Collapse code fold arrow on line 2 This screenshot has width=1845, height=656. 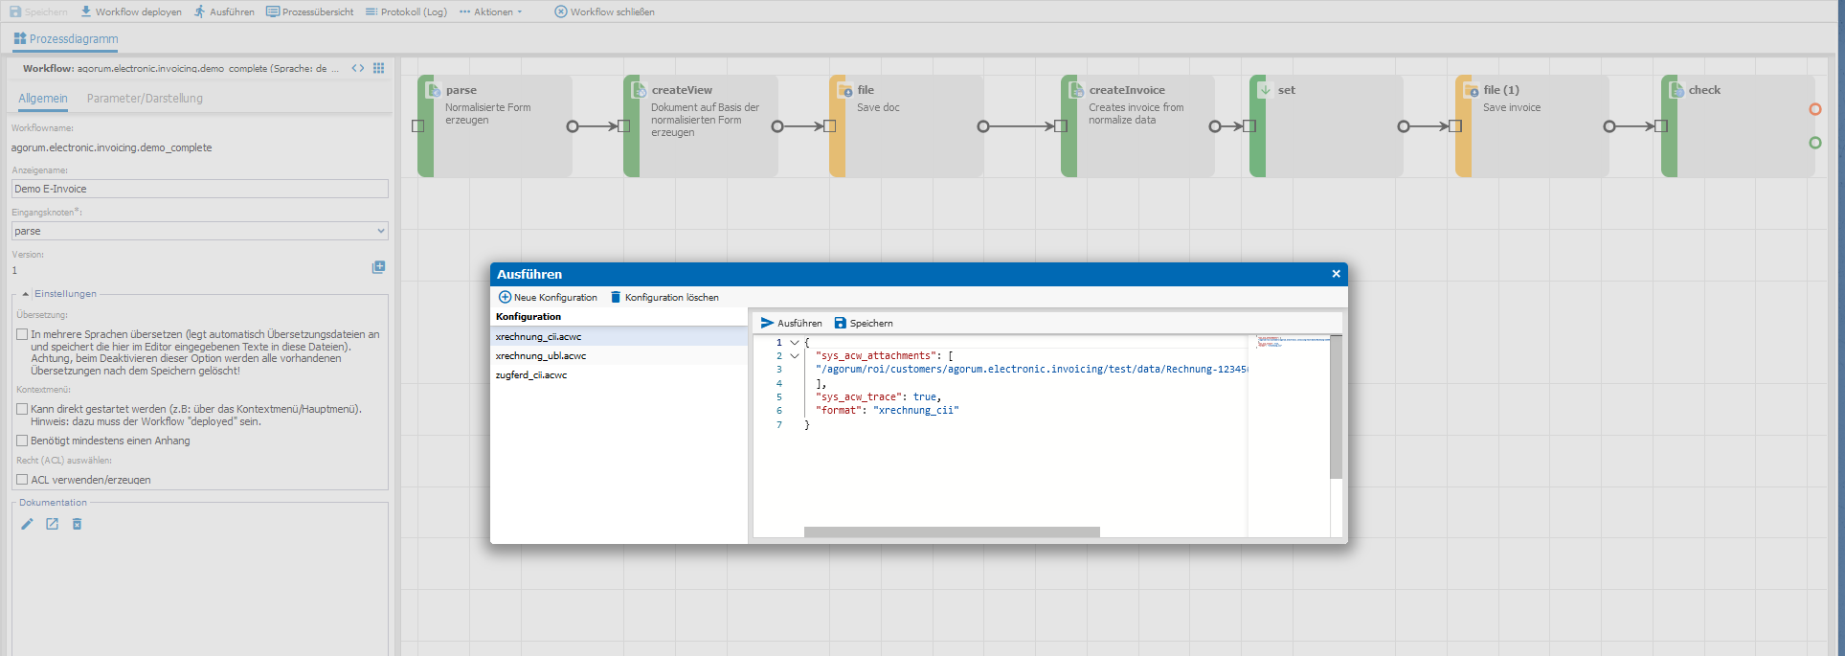795,355
